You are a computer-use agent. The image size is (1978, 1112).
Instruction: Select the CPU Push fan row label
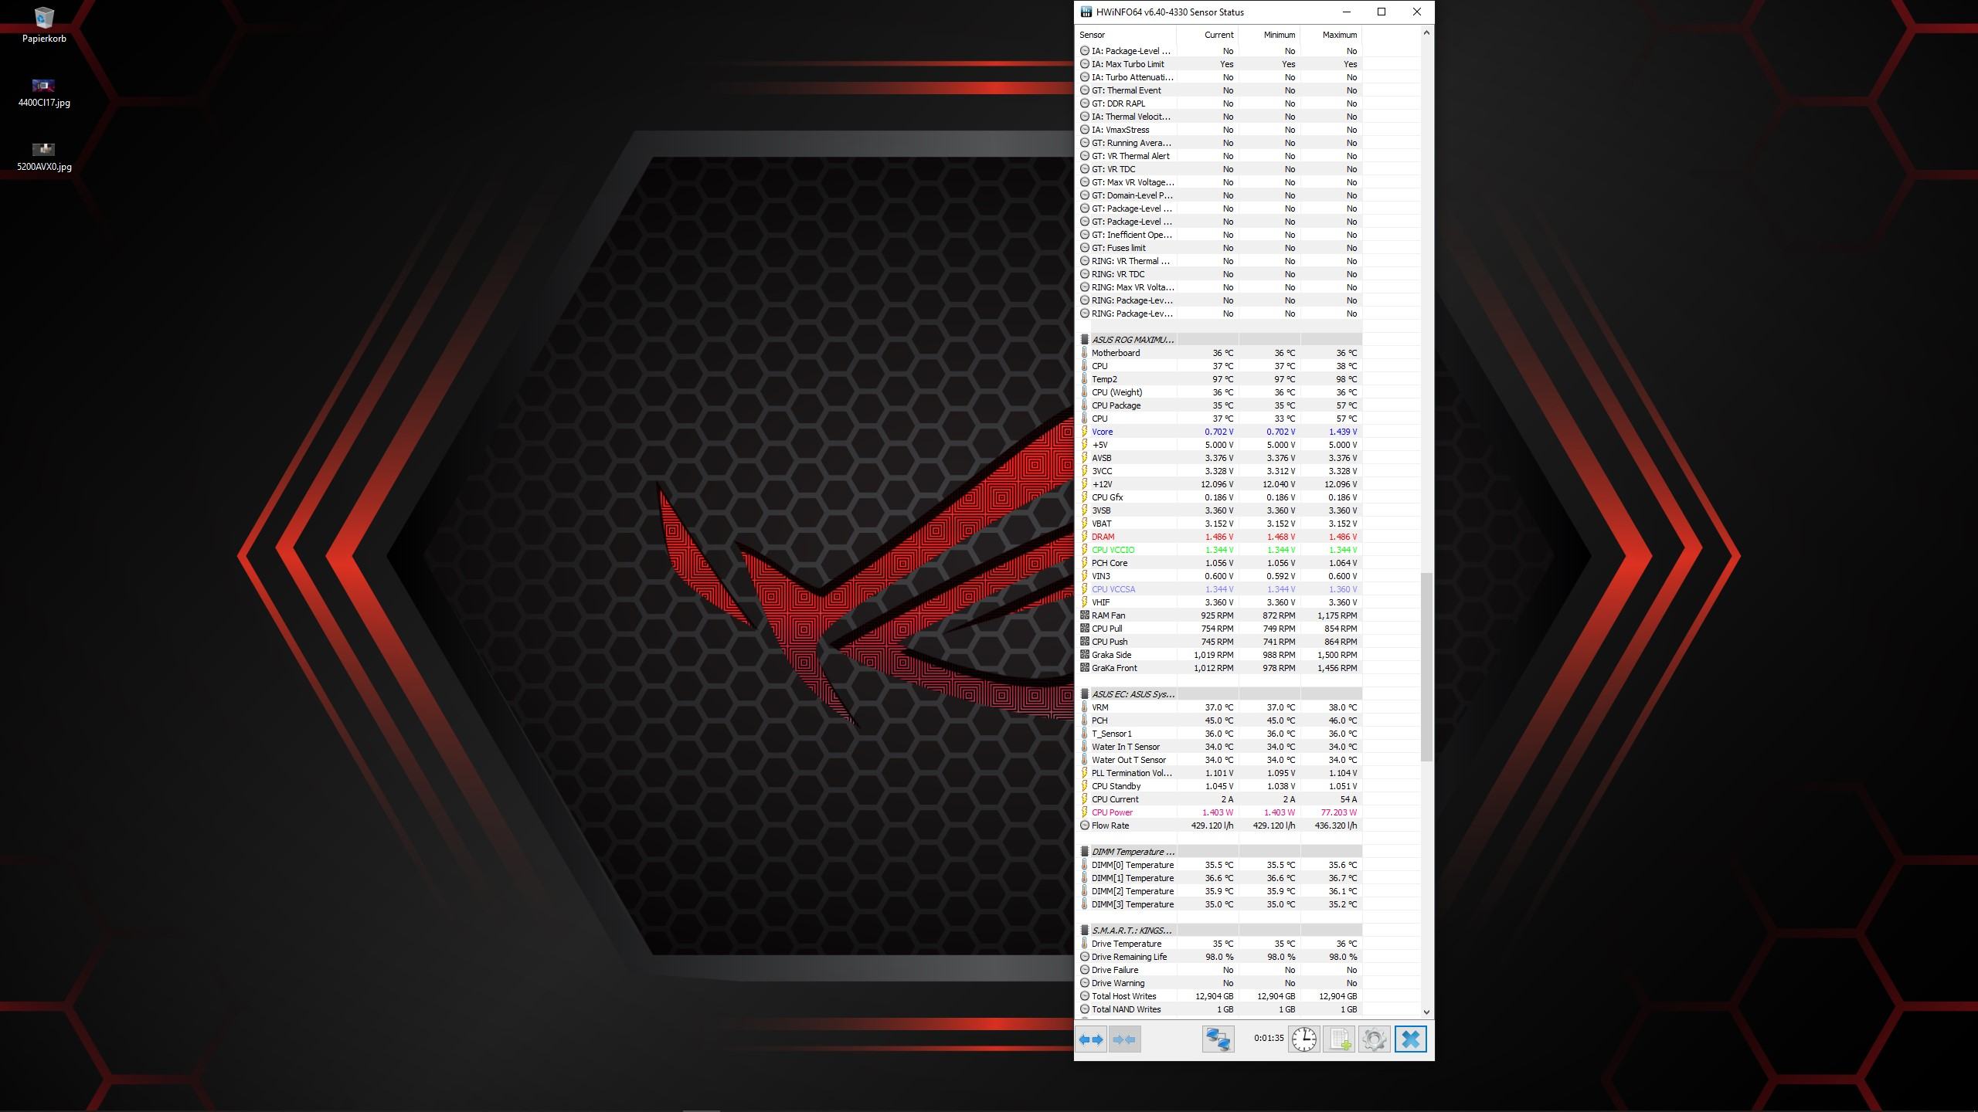click(x=1110, y=642)
